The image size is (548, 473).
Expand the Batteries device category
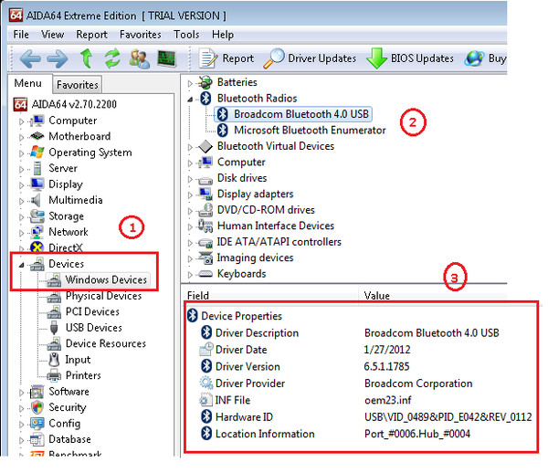click(190, 83)
